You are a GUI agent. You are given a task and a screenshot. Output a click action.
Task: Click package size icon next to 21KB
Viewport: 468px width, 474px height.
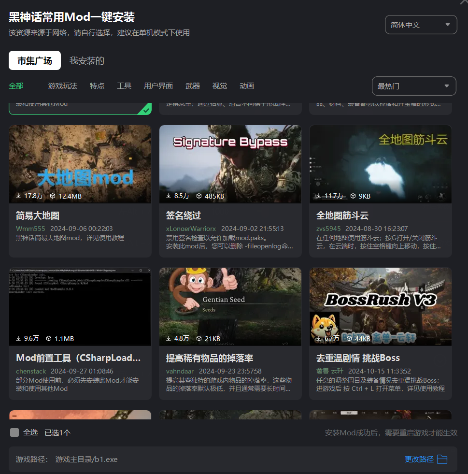[199, 338]
